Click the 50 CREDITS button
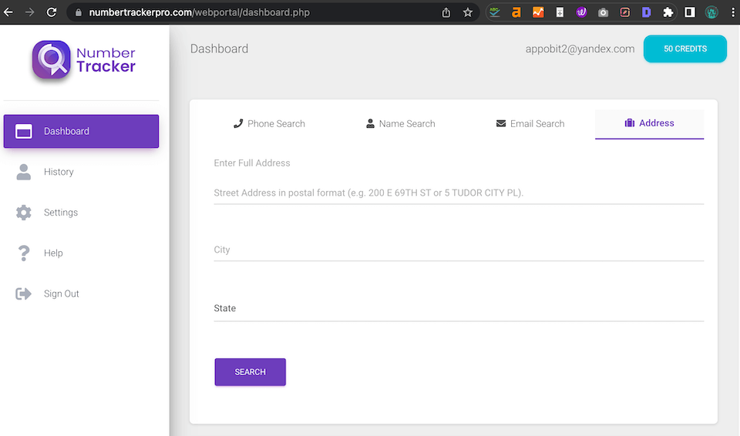This screenshot has width=740, height=436. pyautogui.click(x=685, y=49)
